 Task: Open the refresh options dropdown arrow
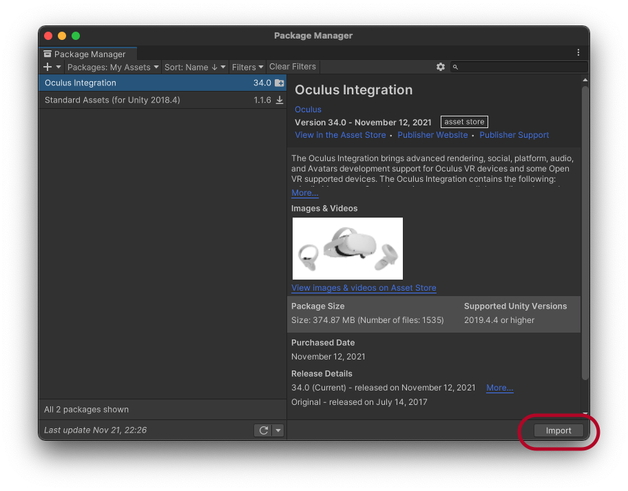coord(278,430)
